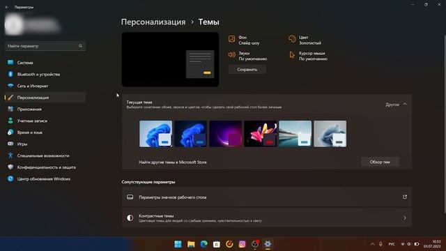Select the gray flow theme
The width and height of the screenshot is (446, 251).
point(330,134)
